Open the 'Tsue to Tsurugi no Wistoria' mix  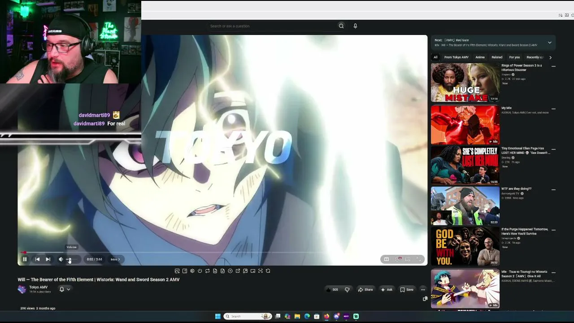(465, 289)
